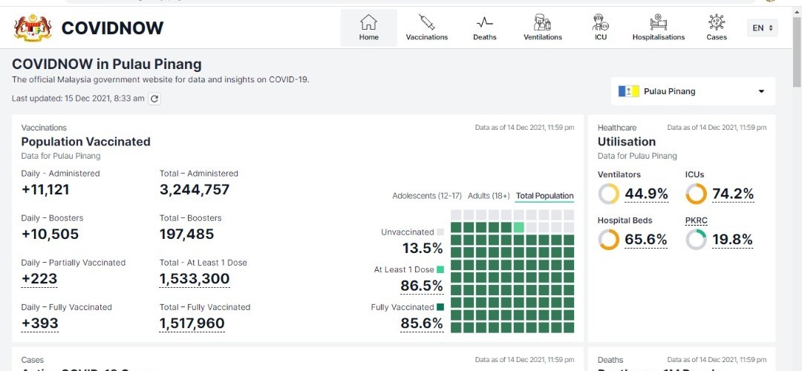
Task: Open the Ventilations icon
Action: pyautogui.click(x=542, y=22)
